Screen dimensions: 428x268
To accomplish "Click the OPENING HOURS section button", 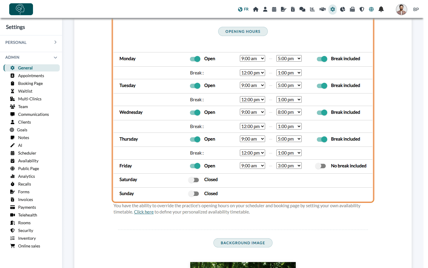I will tap(243, 32).
